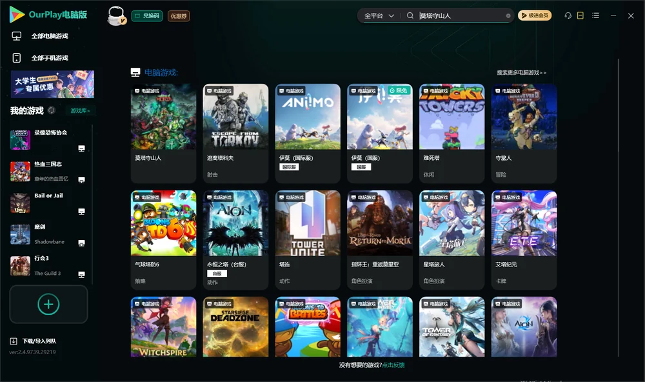The height and width of the screenshot is (382, 645).
Task: Click the PC icon on the 魔剑 row
Action: pos(81,243)
